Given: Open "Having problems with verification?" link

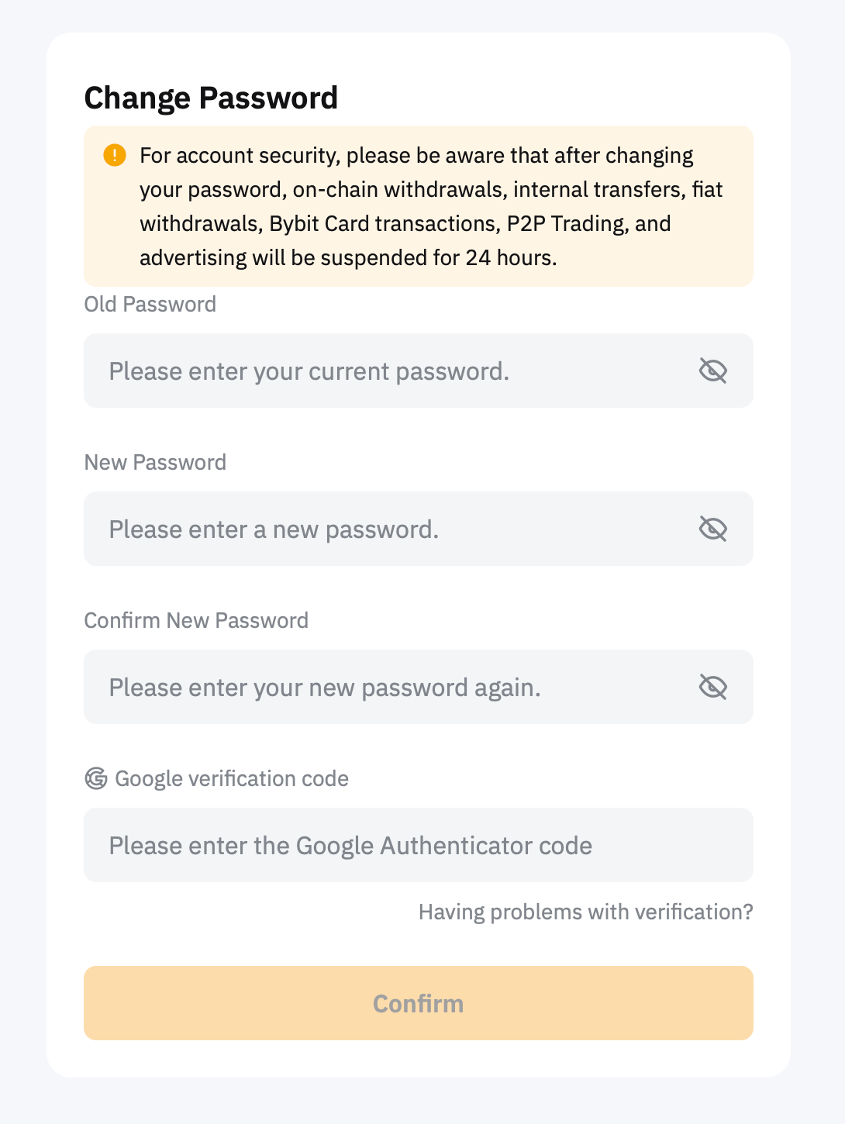Looking at the screenshot, I should (585, 912).
